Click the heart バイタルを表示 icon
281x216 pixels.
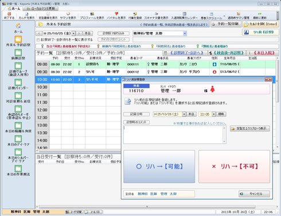click(116, 15)
